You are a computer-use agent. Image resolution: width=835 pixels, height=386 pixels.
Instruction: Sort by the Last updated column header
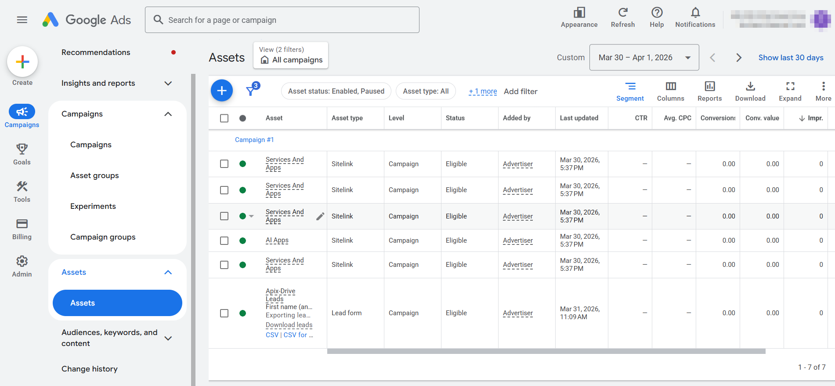[579, 118]
